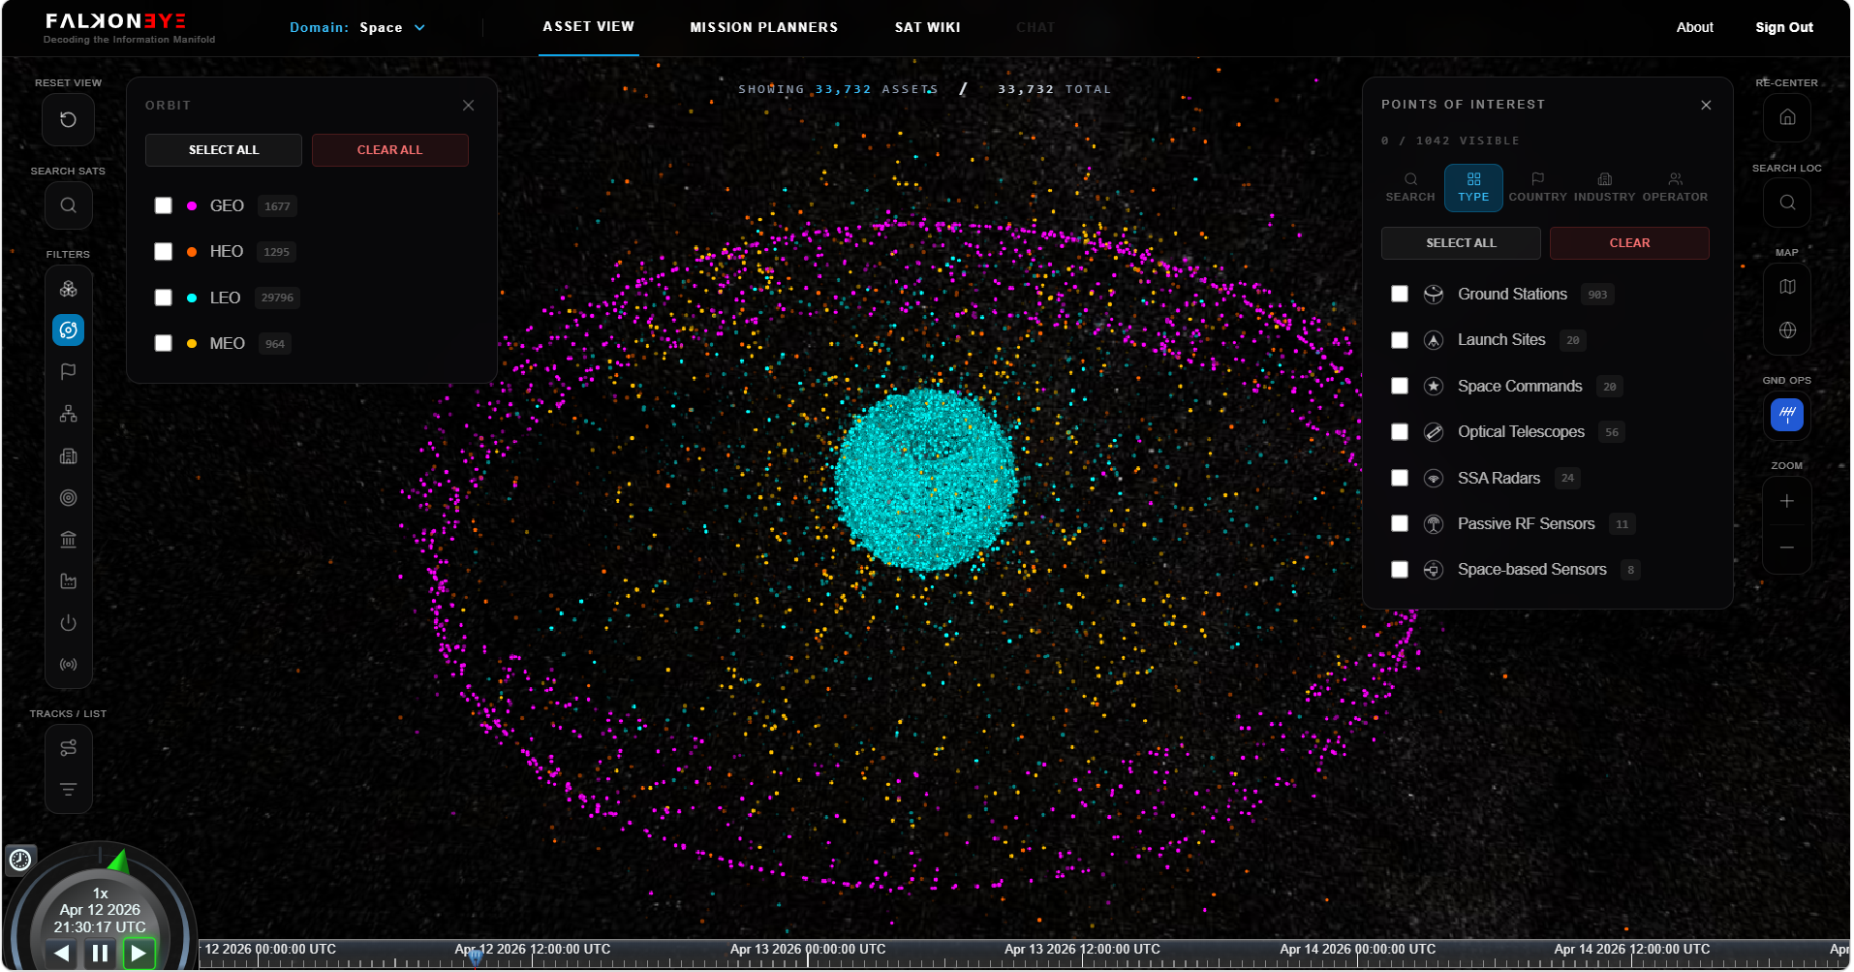Viewport: 1854px width, 972px height.
Task: Enable the Passive RF Sensors checkbox
Action: tap(1400, 523)
